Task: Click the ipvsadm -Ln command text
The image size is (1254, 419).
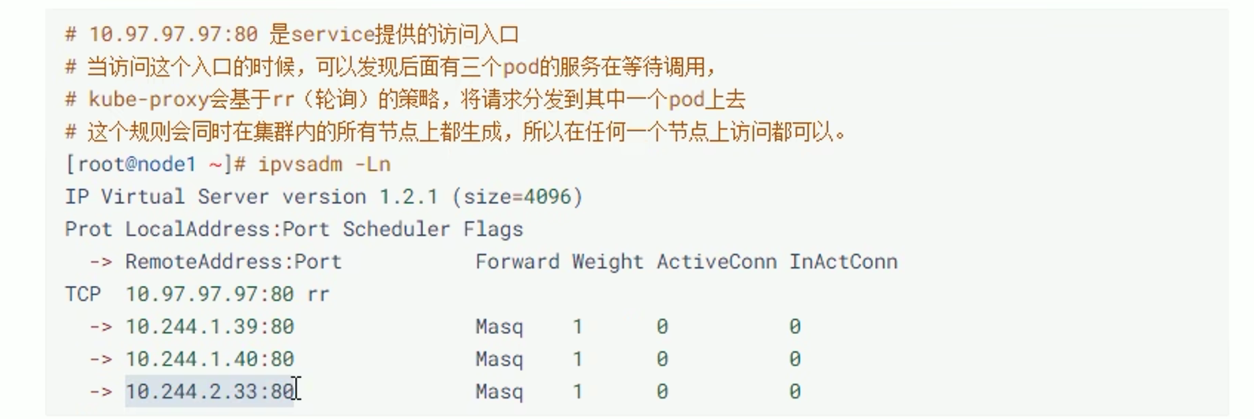Action: tap(324, 164)
